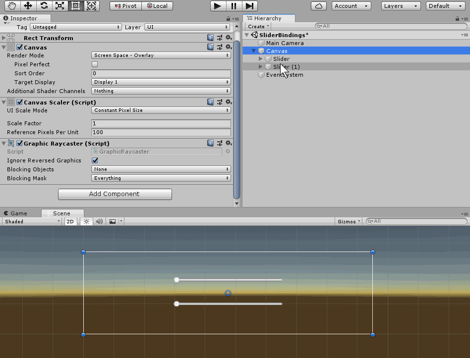Select the Rotate tool

click(x=44, y=5)
